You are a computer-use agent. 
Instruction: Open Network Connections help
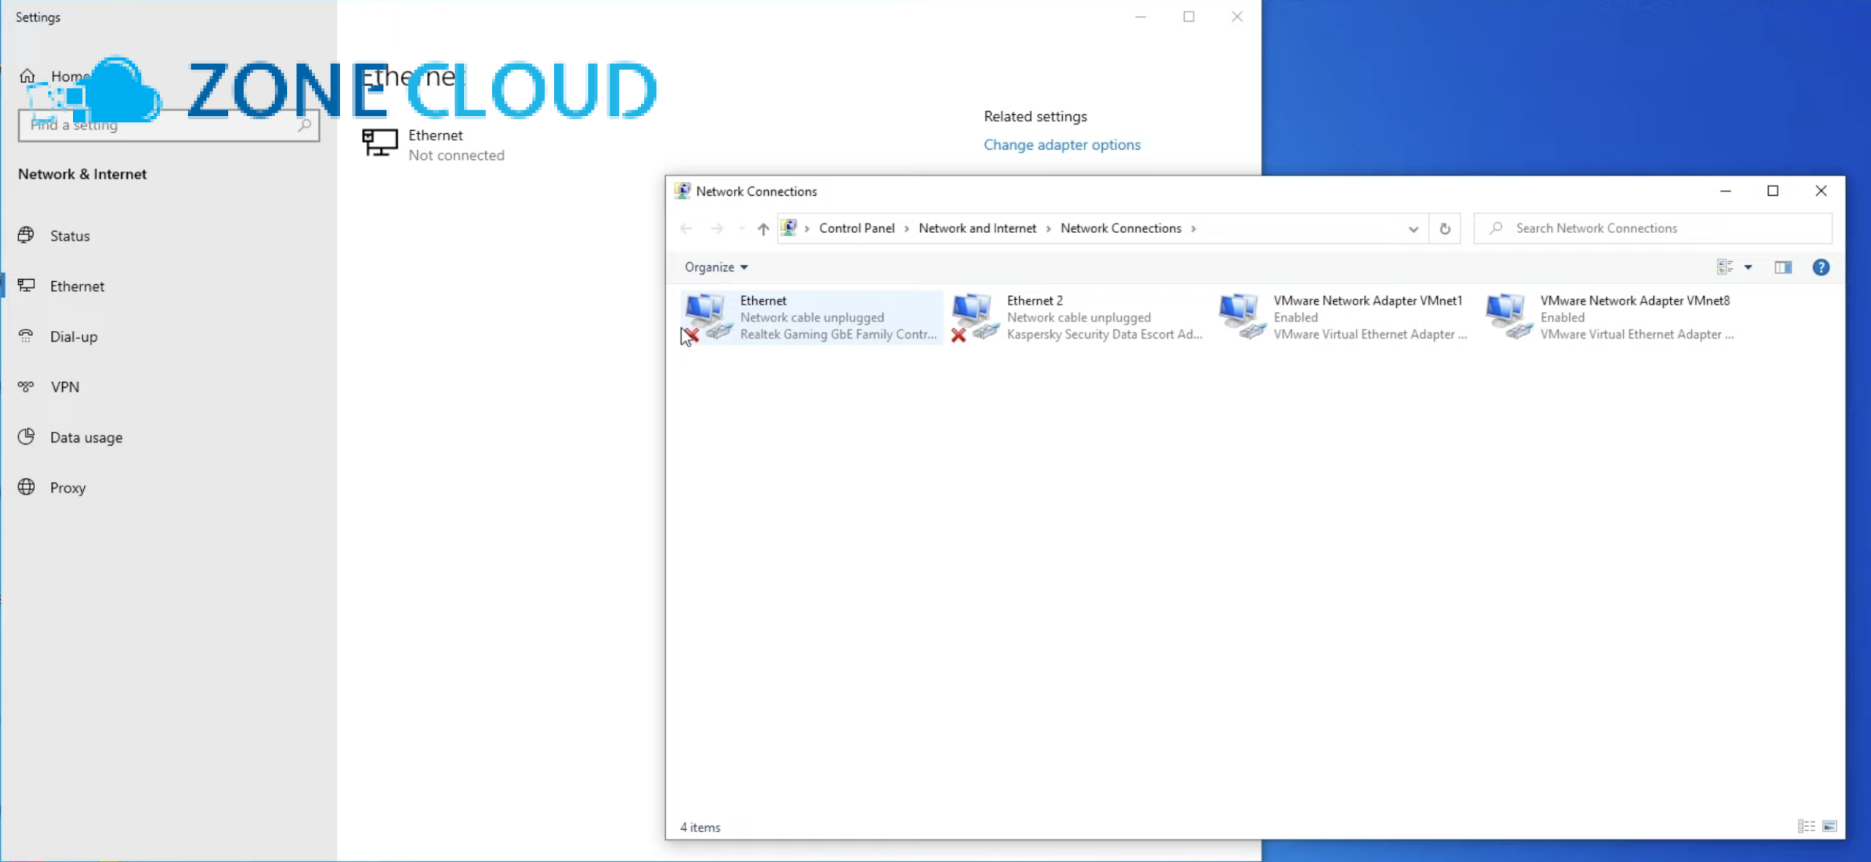1821,267
